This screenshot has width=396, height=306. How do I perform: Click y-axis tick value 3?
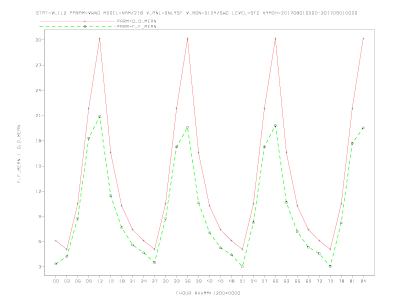(40, 267)
